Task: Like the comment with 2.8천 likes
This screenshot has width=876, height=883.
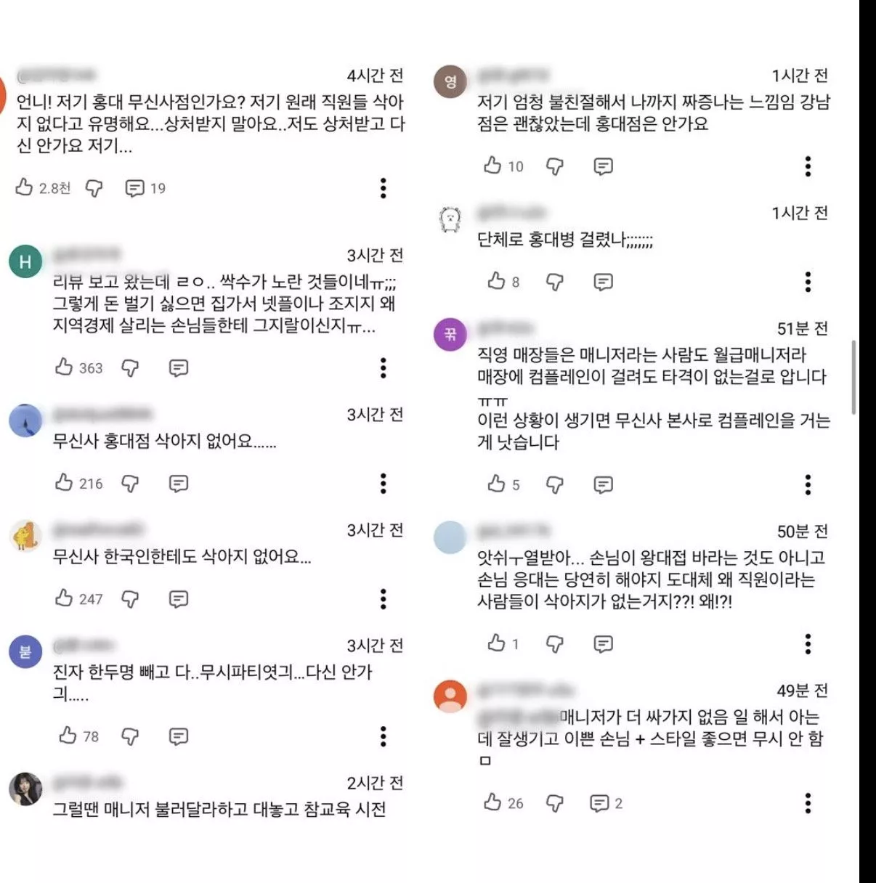Action: click(25, 188)
